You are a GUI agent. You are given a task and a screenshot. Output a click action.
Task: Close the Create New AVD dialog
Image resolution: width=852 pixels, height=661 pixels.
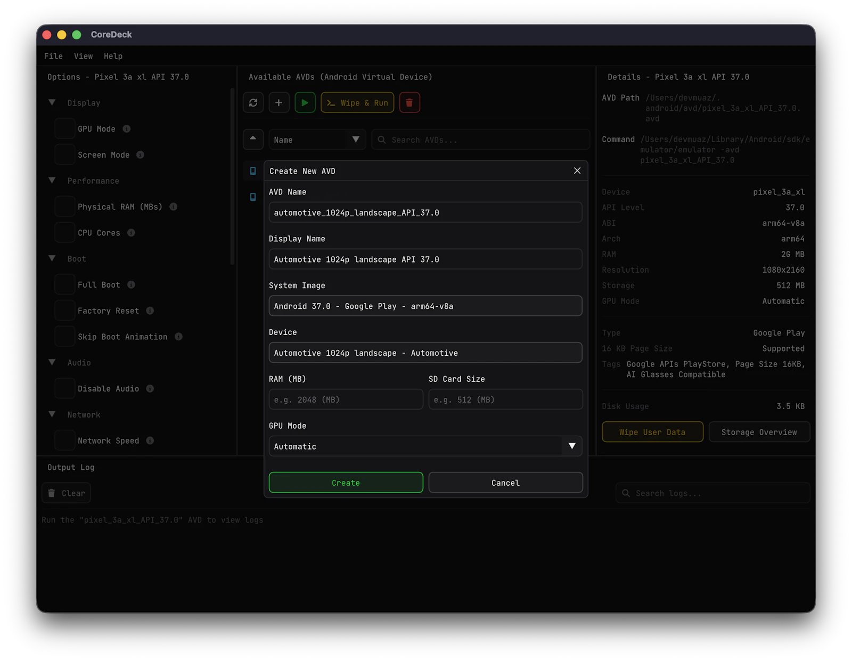[x=577, y=170]
